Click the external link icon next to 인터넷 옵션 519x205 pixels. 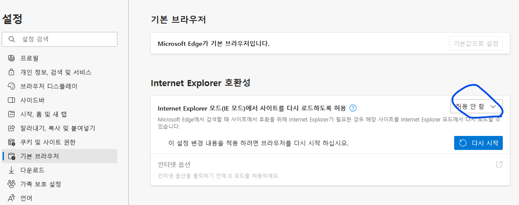pos(499,164)
